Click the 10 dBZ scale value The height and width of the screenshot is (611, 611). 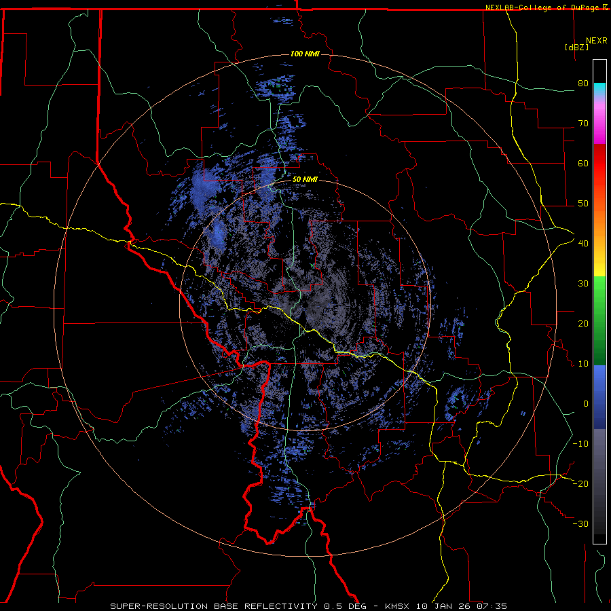(583, 364)
